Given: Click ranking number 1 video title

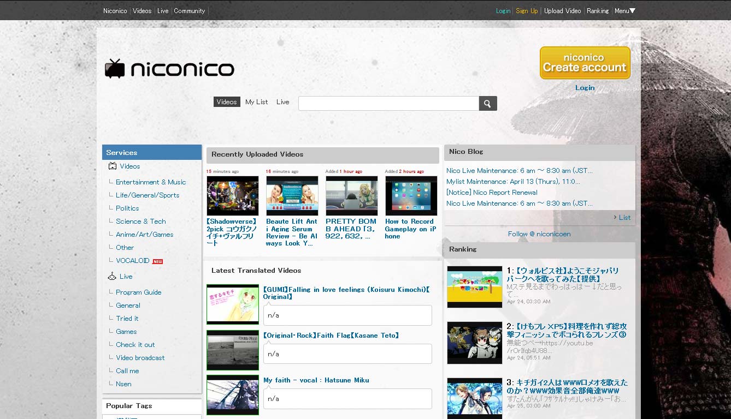Looking at the screenshot, I should click(x=563, y=274).
